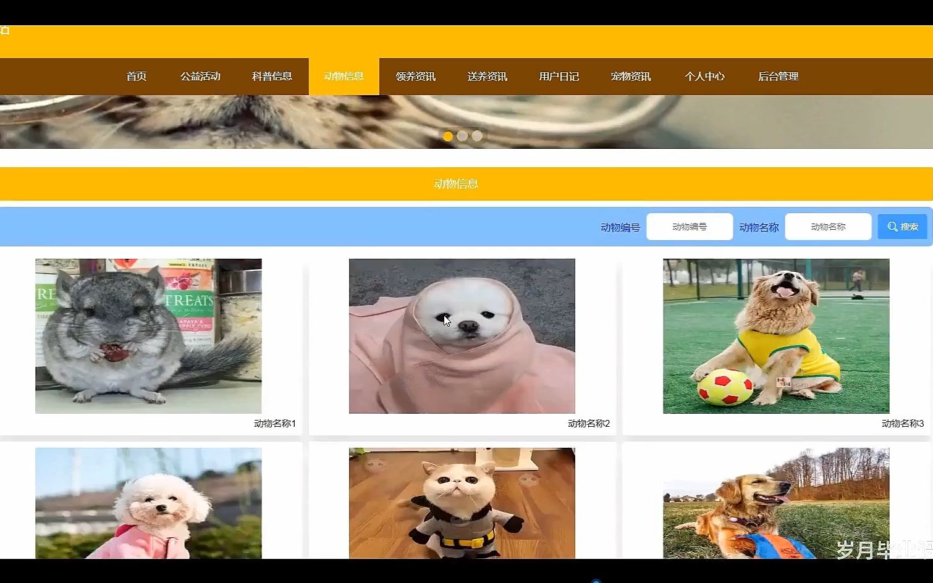Image resolution: width=933 pixels, height=583 pixels.
Task: Open the 首页 navigation item
Action: coord(136,77)
